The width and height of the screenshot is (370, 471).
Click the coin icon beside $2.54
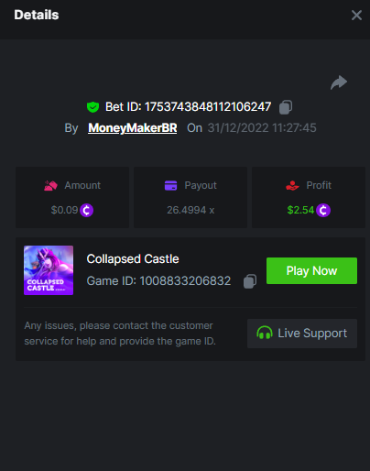323,210
